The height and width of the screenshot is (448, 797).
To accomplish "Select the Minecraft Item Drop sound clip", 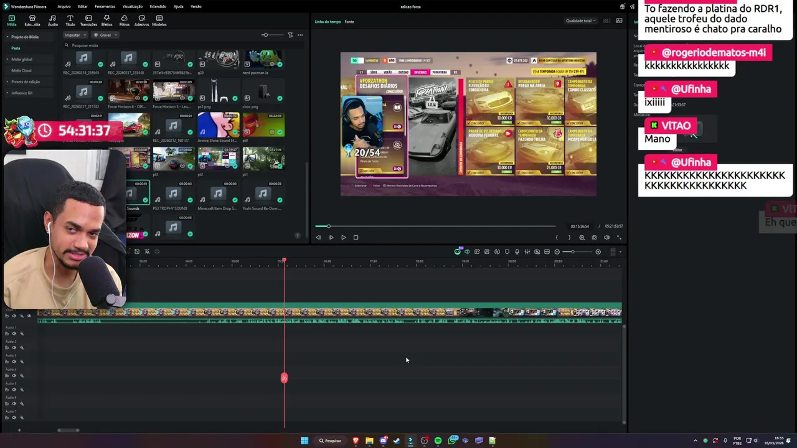I will [x=218, y=197].
